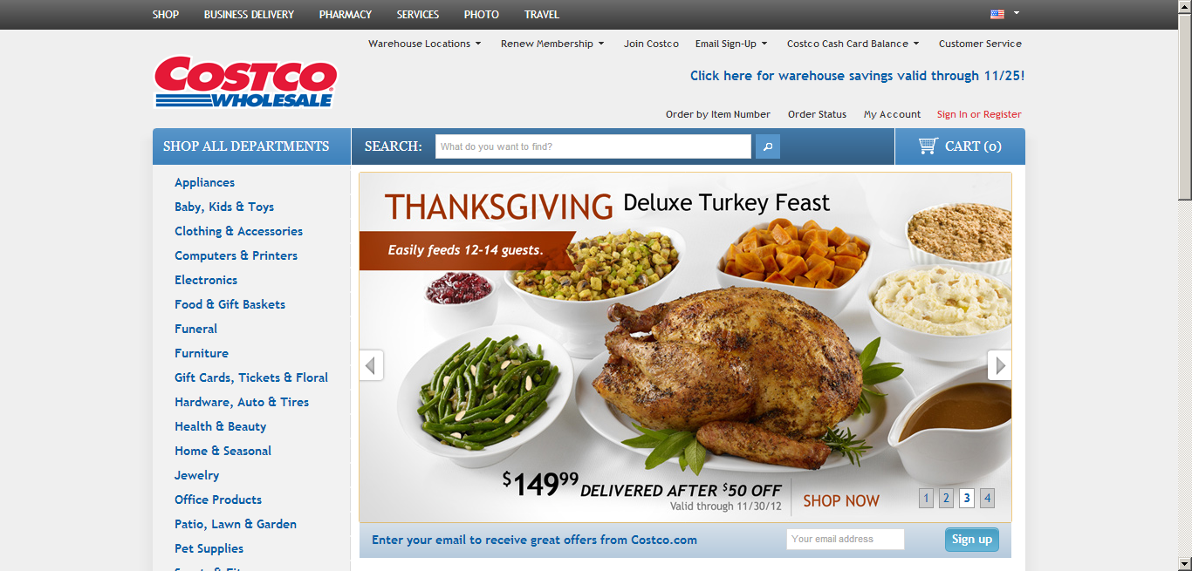
Task: Open the Pharmacy top menu
Action: tap(346, 15)
